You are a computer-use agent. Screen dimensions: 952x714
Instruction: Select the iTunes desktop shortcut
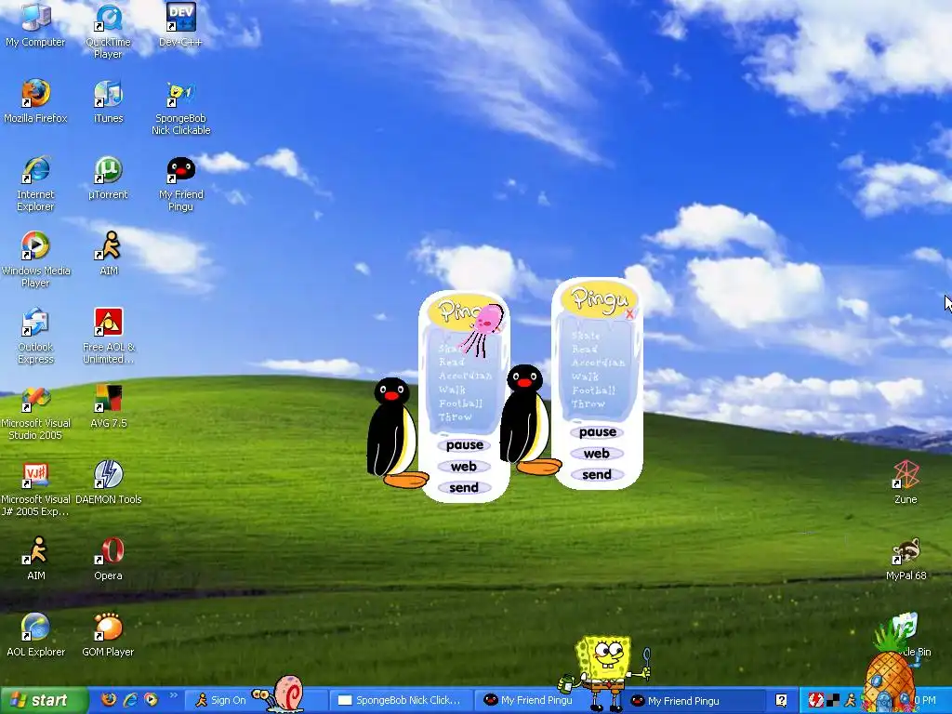click(108, 101)
